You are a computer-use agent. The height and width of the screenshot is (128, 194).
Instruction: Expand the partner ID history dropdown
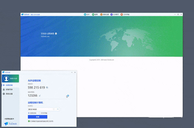(58, 109)
